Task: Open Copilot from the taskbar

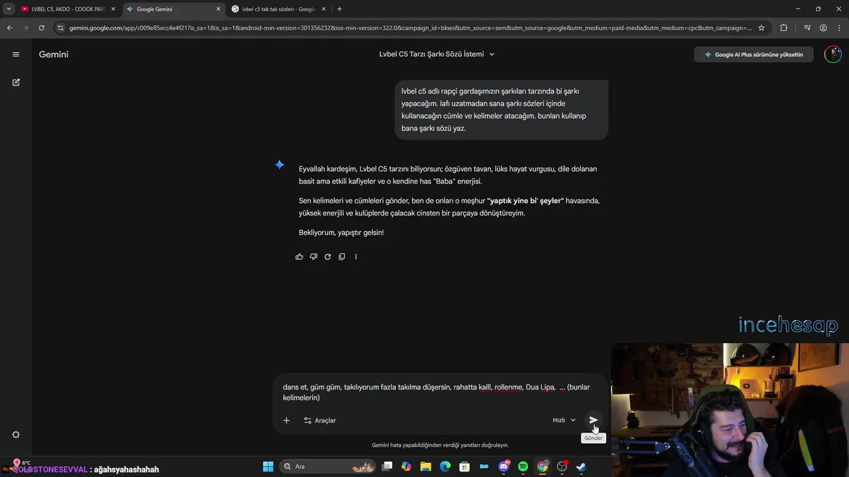Action: point(407,466)
